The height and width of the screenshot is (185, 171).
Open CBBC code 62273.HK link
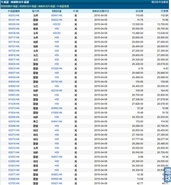tap(14, 135)
